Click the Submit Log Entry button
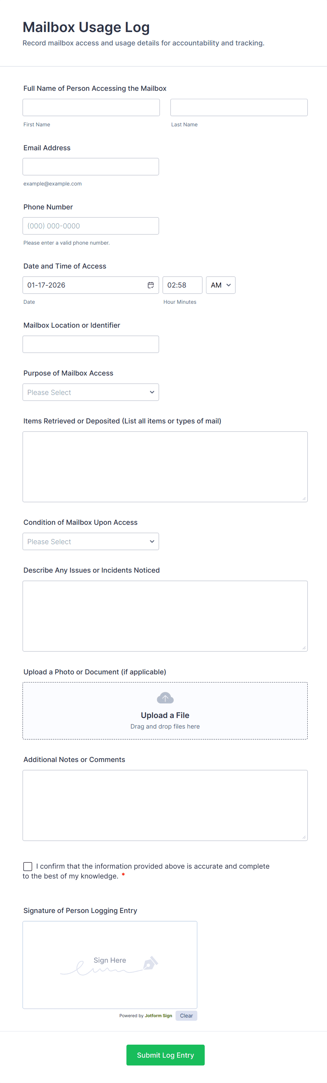 coord(165,1055)
